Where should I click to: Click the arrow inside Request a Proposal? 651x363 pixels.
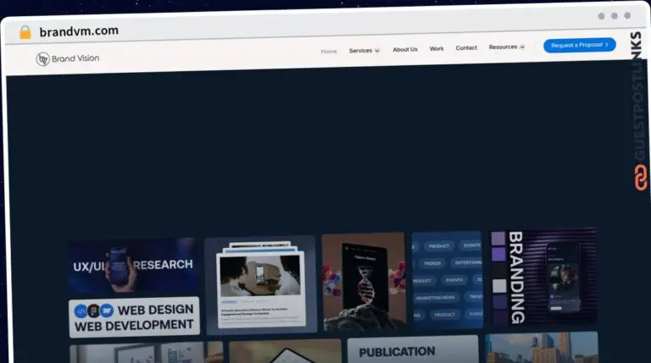tap(607, 45)
